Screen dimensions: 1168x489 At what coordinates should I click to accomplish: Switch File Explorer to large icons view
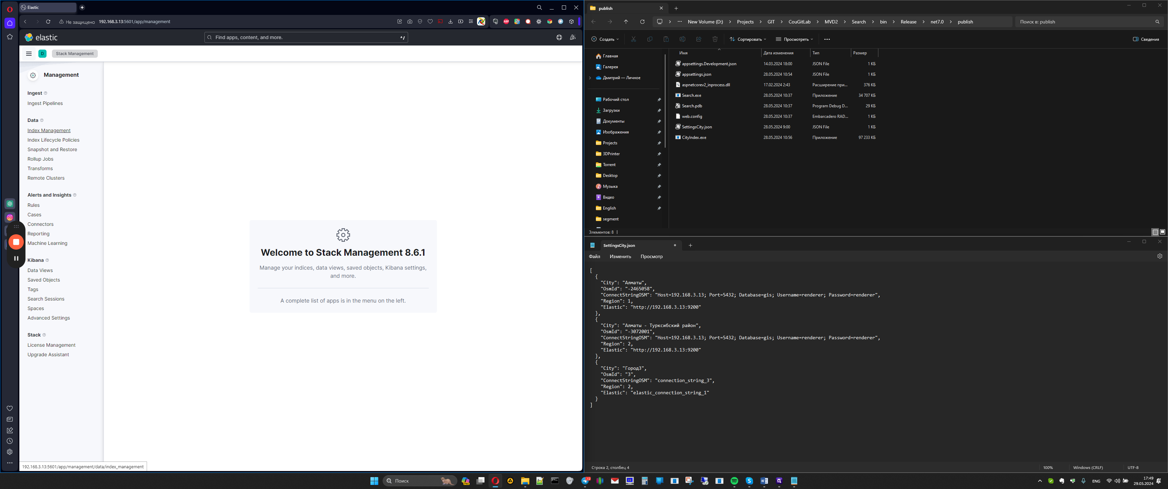tap(1162, 232)
